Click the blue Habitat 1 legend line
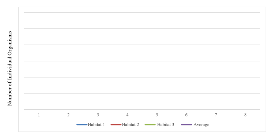Screen dimensions: 271x136 [81, 125]
